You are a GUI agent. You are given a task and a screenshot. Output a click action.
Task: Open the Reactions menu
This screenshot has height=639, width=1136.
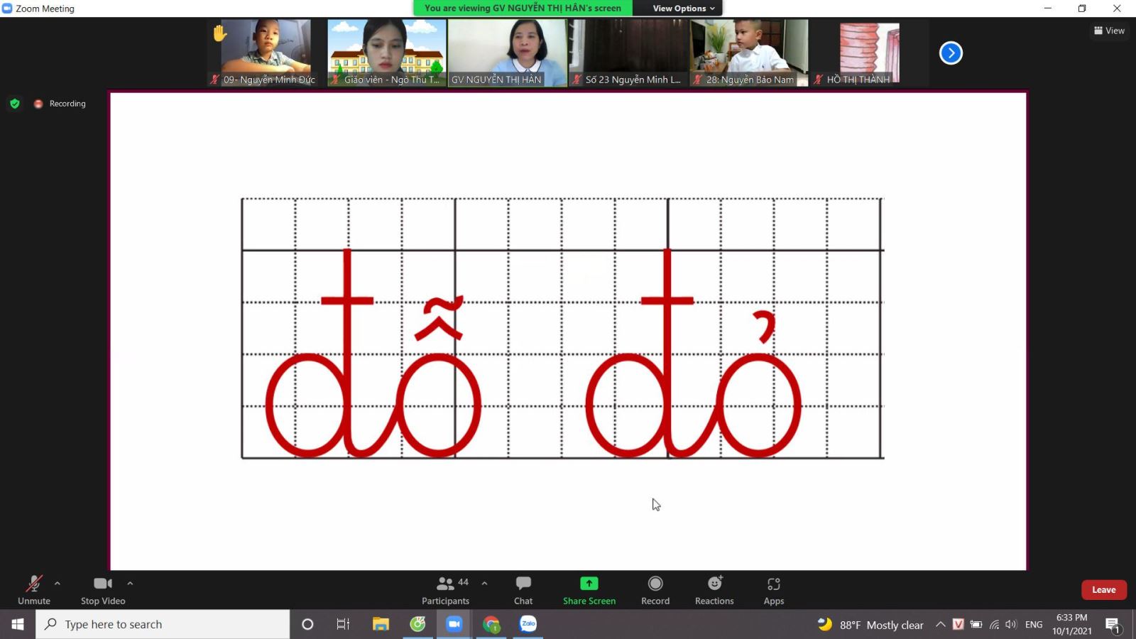coord(714,589)
